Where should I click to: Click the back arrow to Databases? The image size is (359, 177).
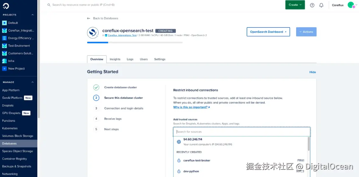(x=88, y=18)
